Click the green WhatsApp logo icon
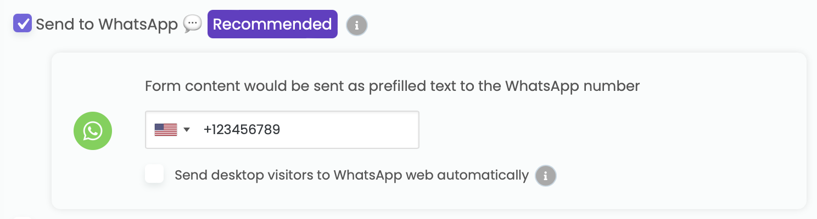The width and height of the screenshot is (817, 219). (93, 130)
